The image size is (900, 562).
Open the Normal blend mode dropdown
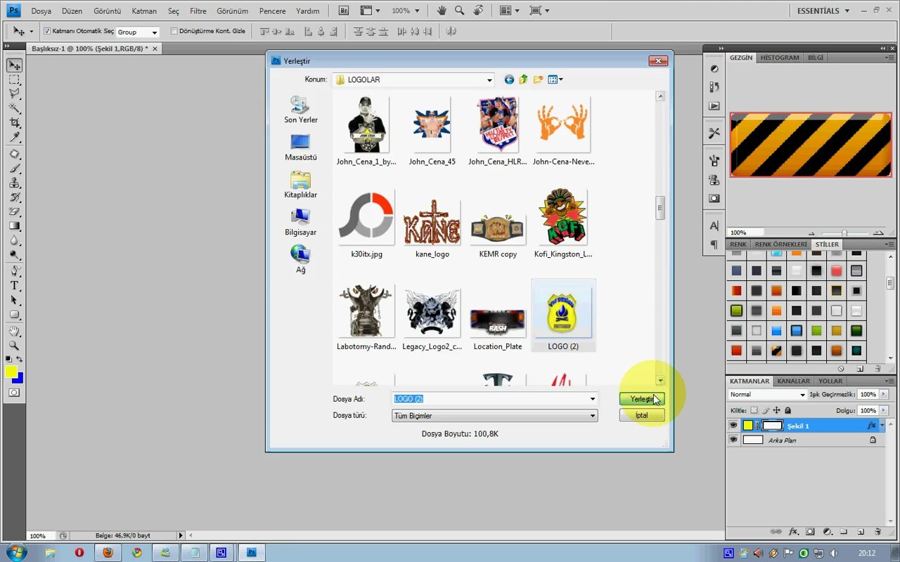tap(768, 395)
